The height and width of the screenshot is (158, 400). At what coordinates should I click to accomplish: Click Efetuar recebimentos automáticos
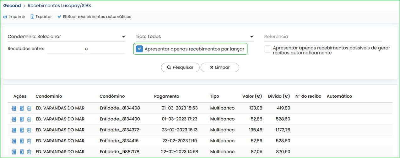(x=94, y=17)
